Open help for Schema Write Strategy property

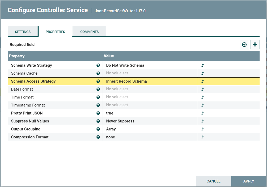click(98, 65)
